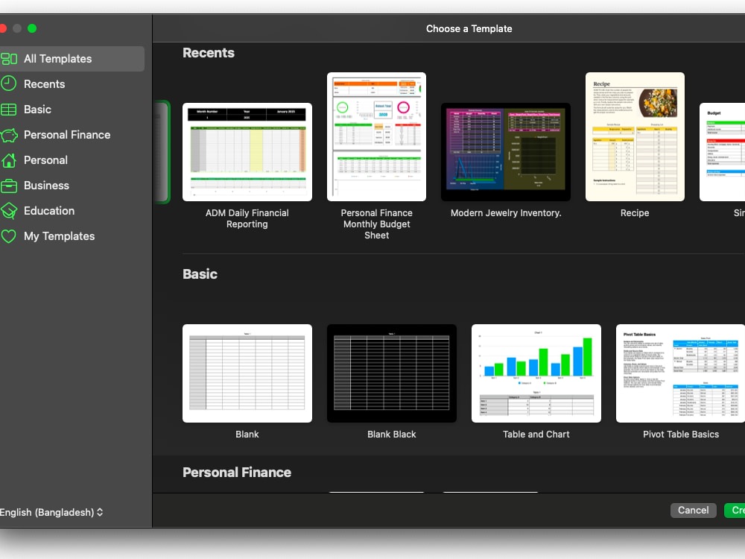Pick the Pivot Table Basics thumbnail
The width and height of the screenshot is (745, 559).
[x=680, y=373]
